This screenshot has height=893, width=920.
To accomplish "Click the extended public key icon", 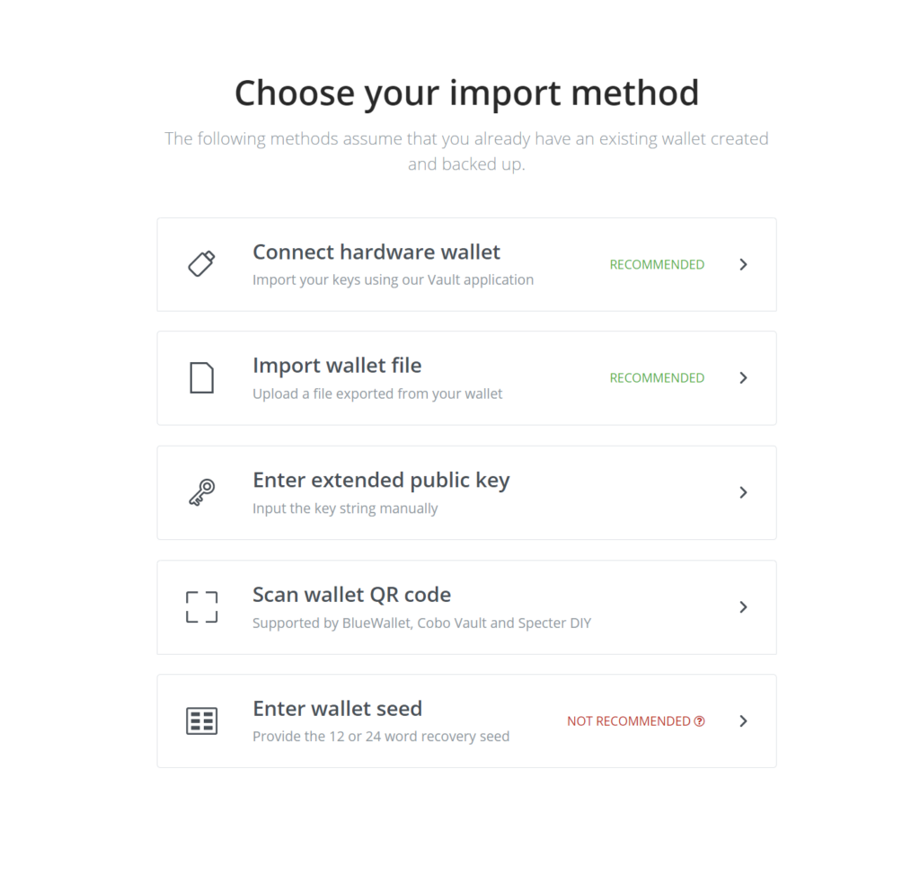I will 202,492.
